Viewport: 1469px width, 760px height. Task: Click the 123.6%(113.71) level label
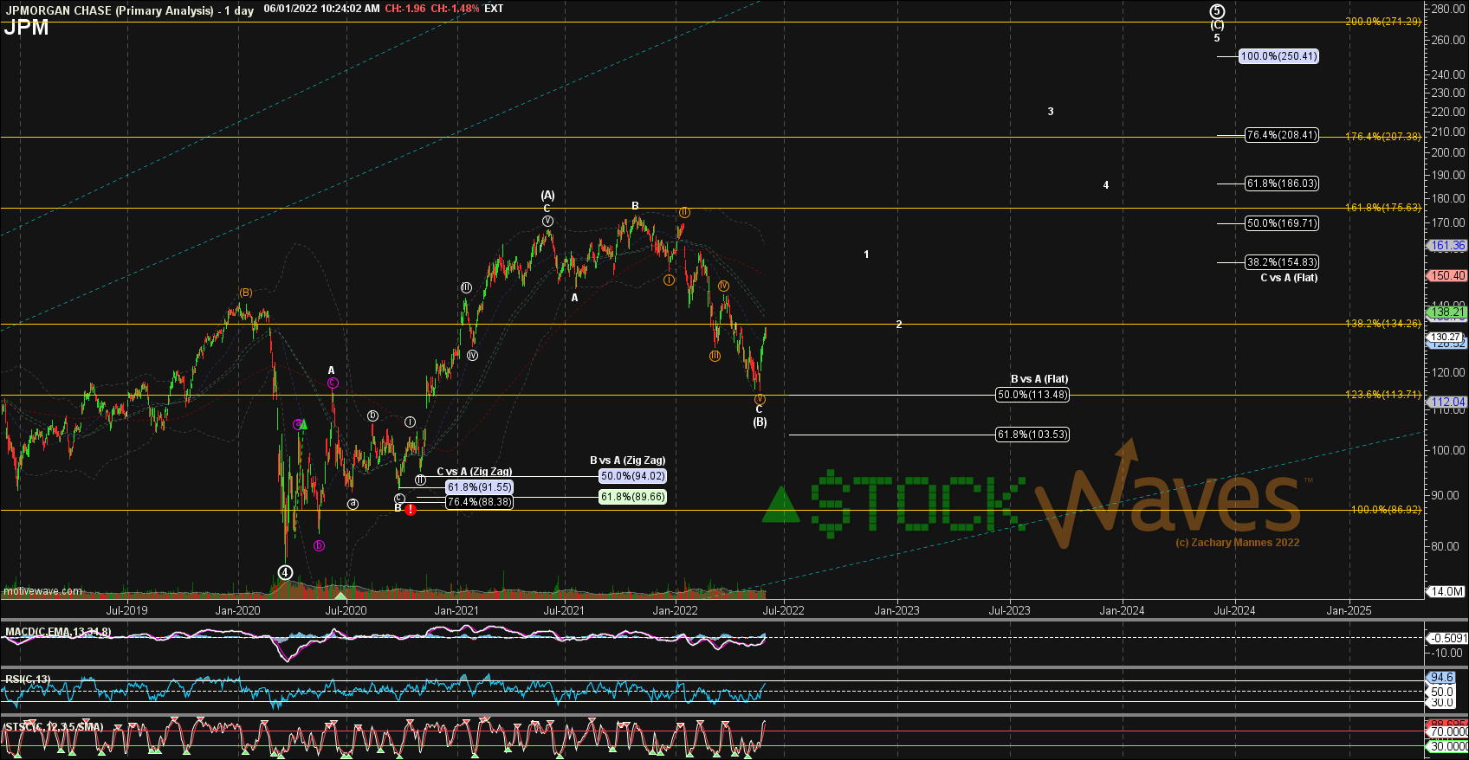click(x=1383, y=395)
